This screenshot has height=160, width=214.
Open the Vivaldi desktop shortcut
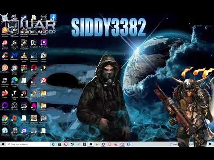pyautogui.click(x=43, y=81)
